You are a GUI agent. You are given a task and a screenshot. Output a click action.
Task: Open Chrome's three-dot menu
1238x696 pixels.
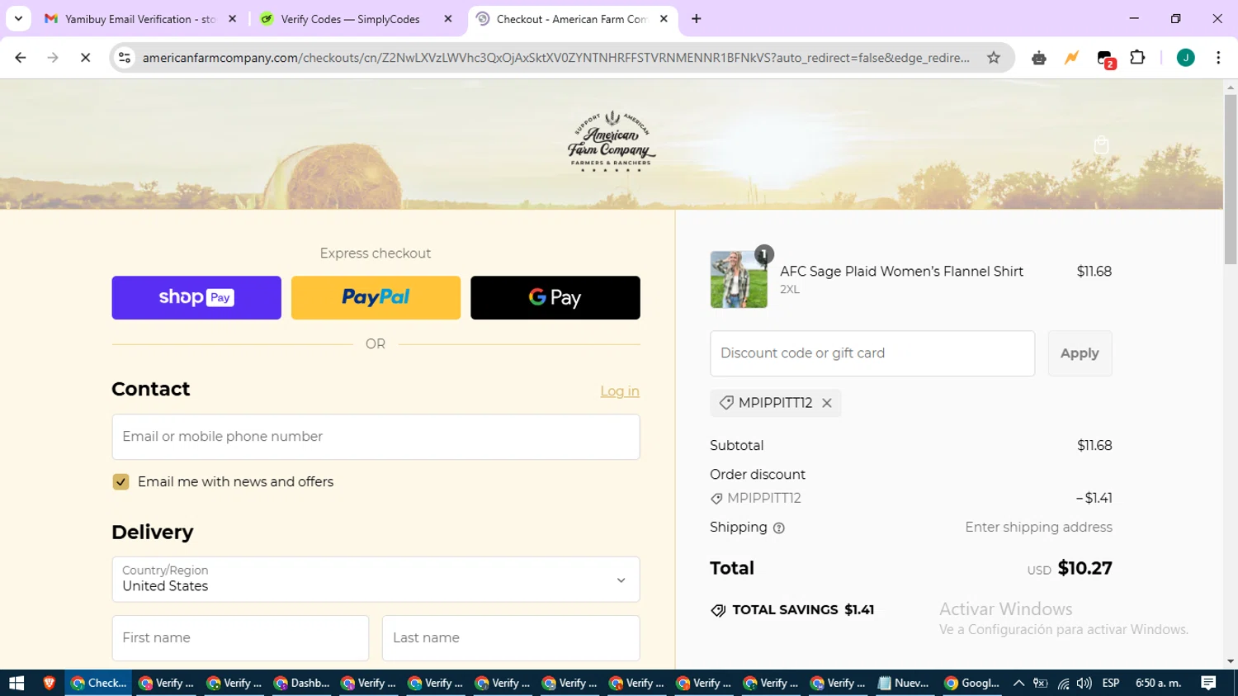pyautogui.click(x=1218, y=58)
